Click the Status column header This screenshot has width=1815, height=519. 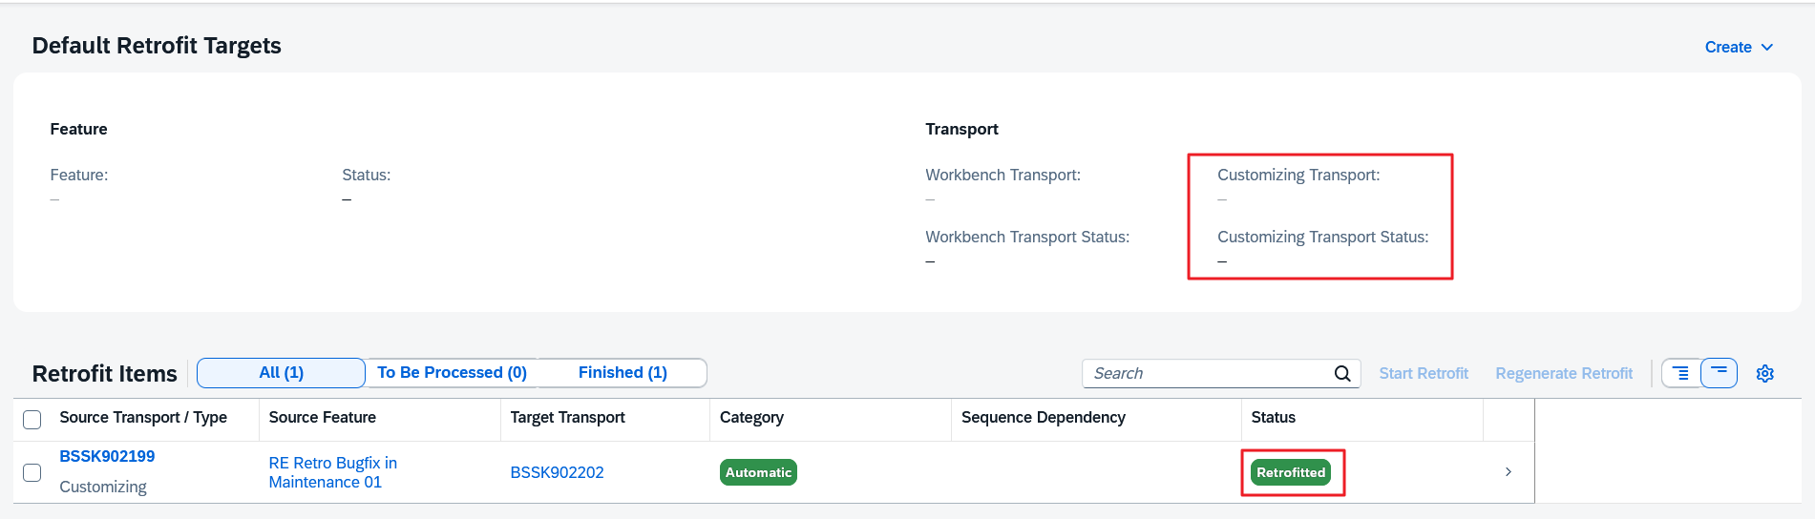coord(1273,418)
